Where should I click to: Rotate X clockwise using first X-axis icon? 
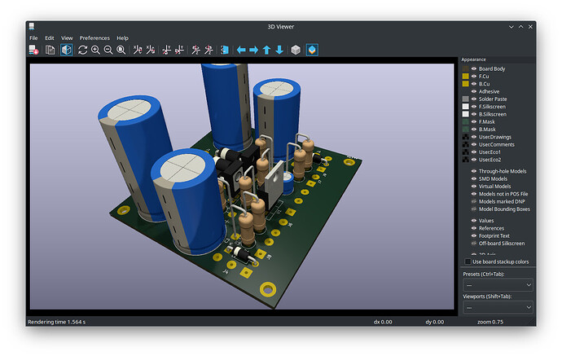tap(138, 50)
